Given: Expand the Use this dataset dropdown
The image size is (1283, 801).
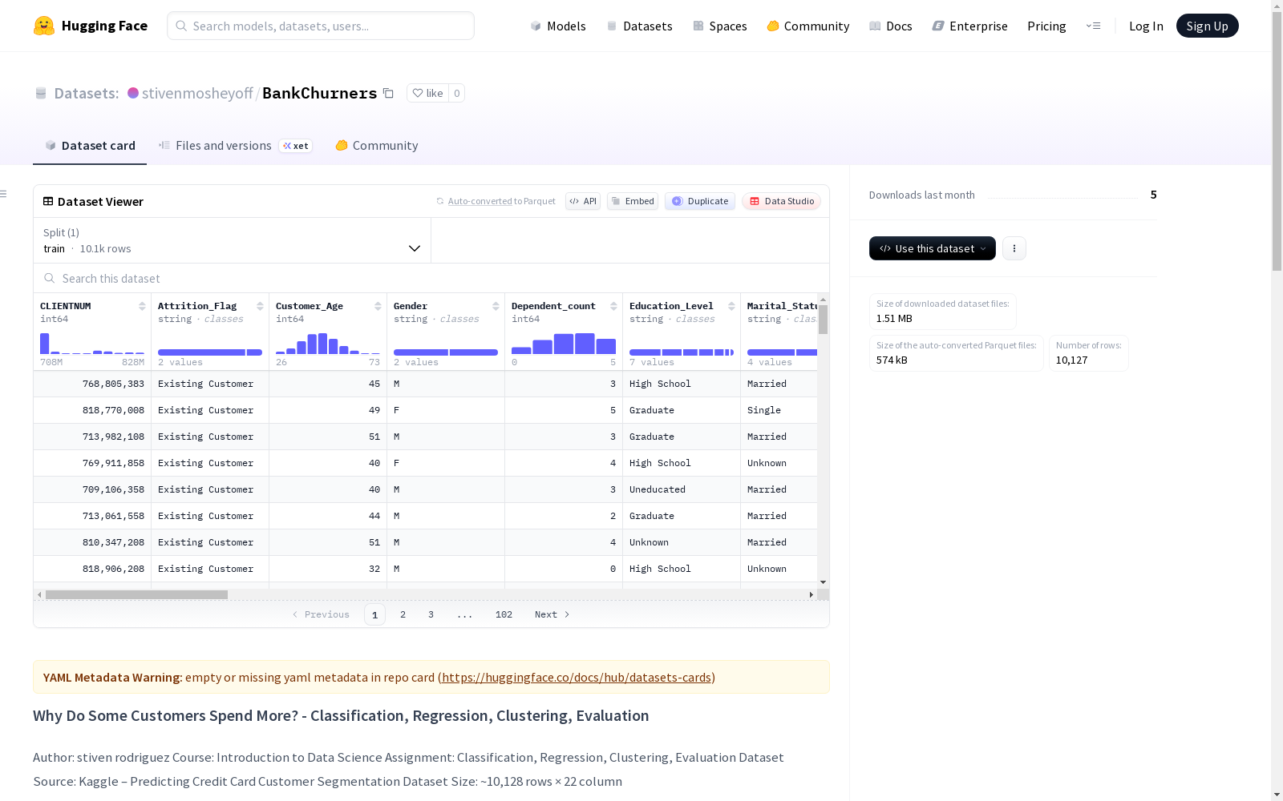Looking at the screenshot, I should coord(933,248).
